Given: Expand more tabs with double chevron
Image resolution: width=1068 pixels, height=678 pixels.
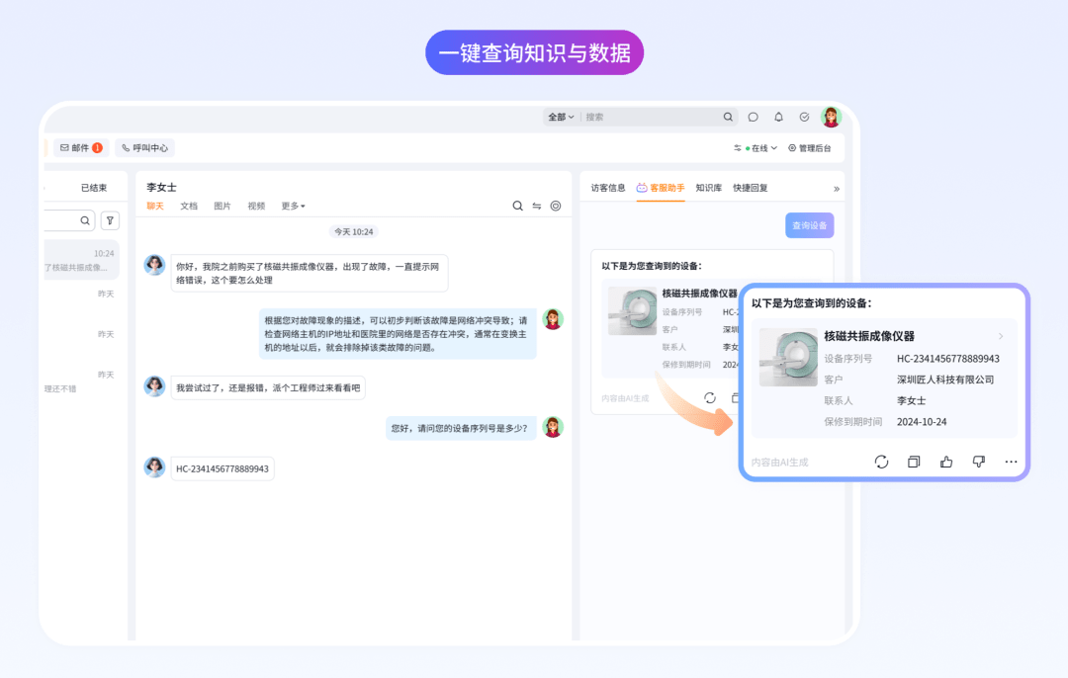Looking at the screenshot, I should click(836, 188).
